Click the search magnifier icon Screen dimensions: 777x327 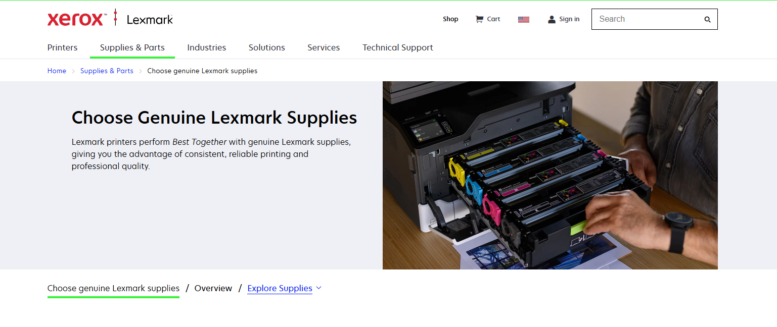[707, 20]
